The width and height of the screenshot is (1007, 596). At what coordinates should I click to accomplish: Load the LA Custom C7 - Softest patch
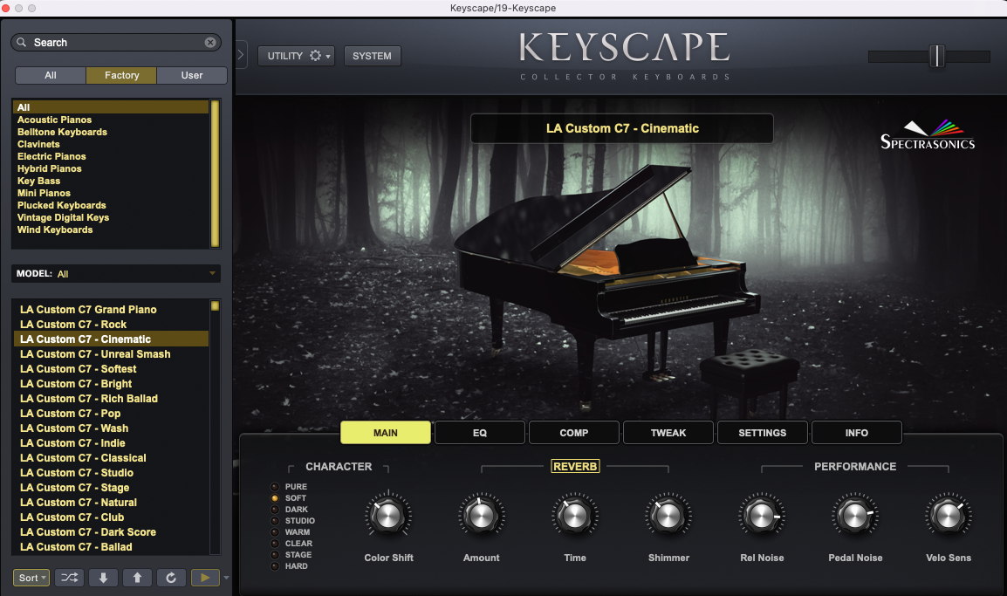coord(111,368)
